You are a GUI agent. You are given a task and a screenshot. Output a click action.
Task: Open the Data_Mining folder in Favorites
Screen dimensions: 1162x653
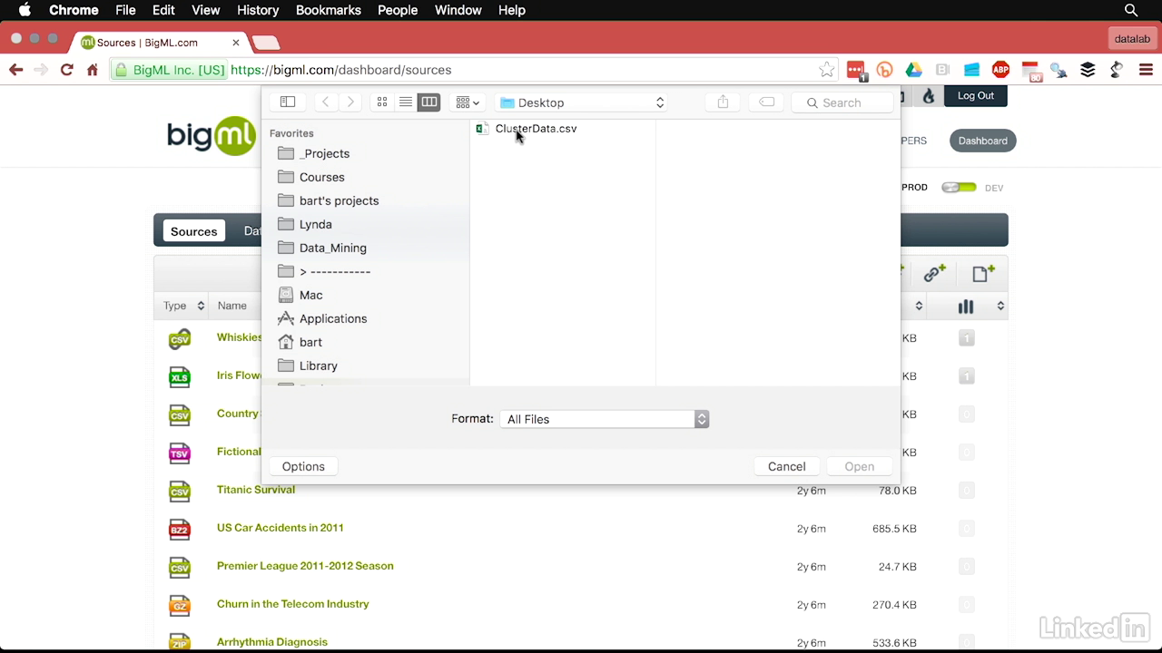pyautogui.click(x=332, y=248)
